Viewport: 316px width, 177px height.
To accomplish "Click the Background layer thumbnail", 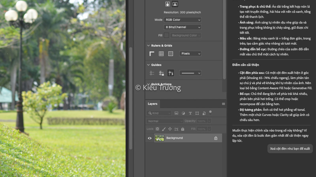I will tap(160, 138).
